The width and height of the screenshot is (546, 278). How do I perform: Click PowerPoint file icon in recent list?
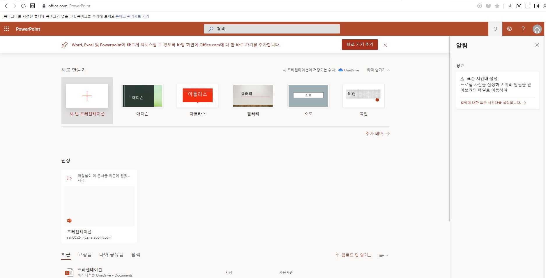pyautogui.click(x=69, y=272)
